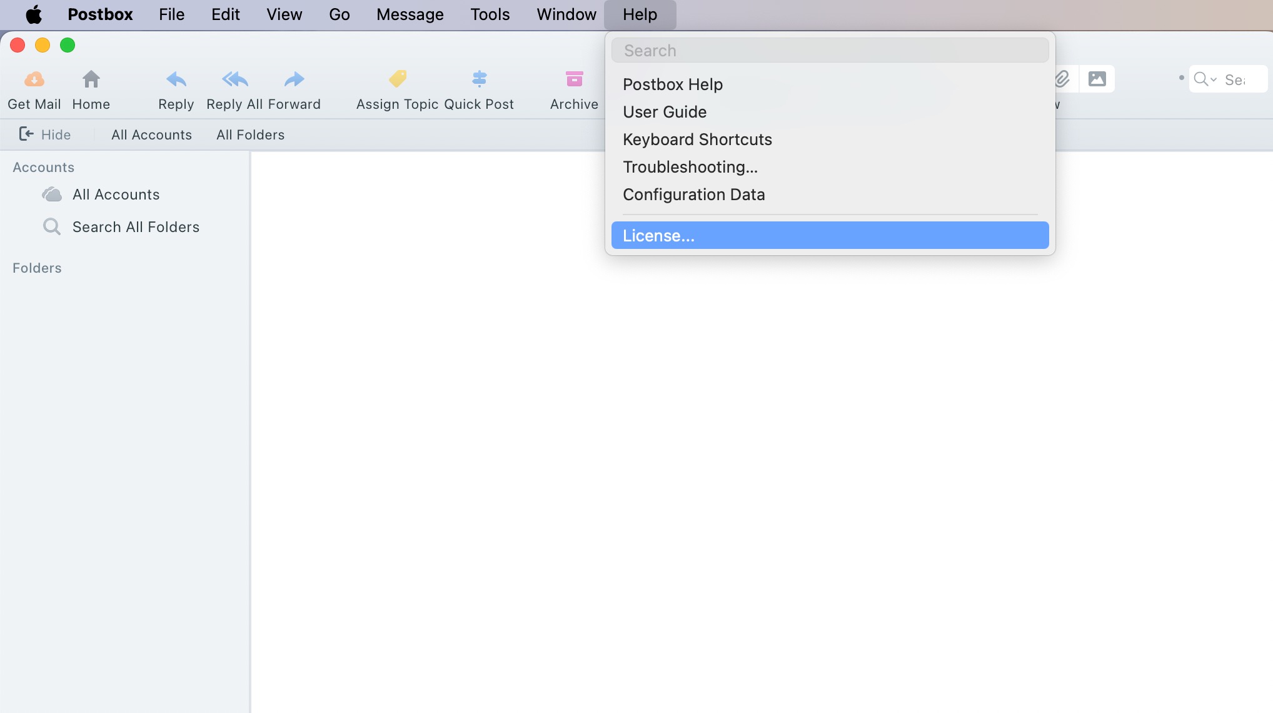Open Keyboard Shortcuts from Help menu

pos(697,139)
